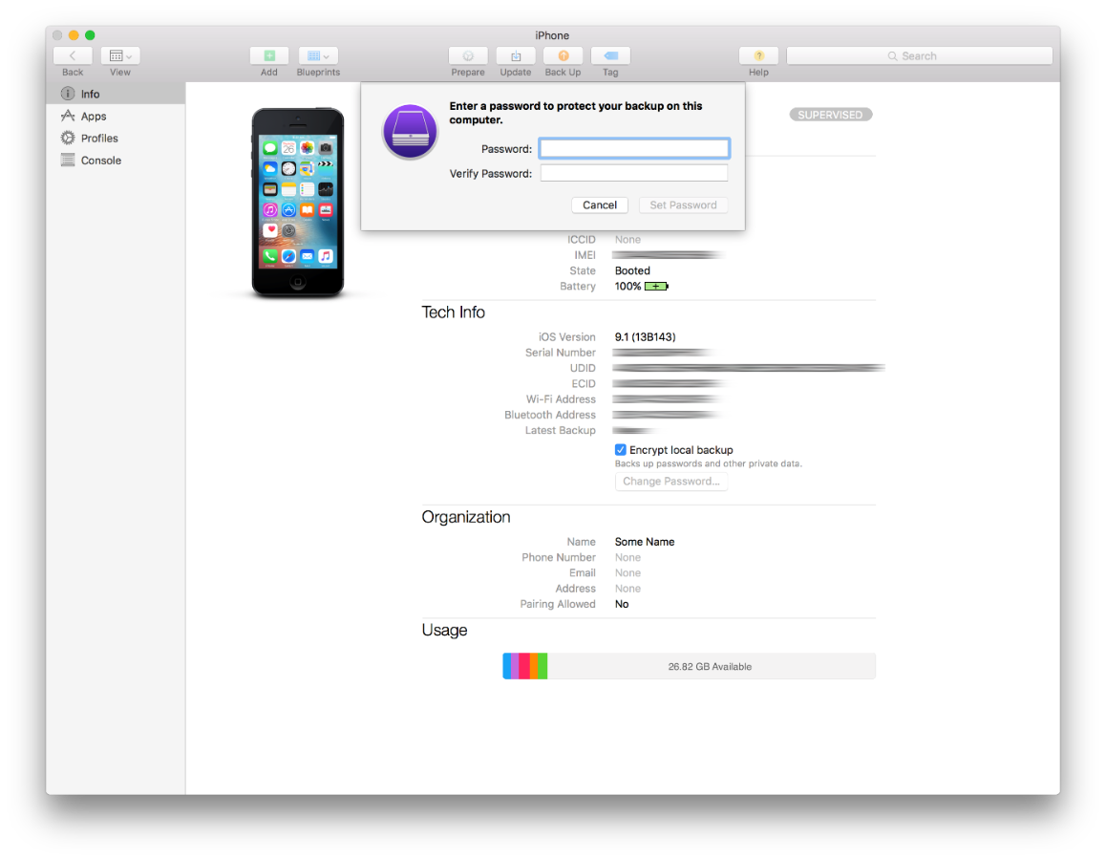Click the Back navigation arrow
The image size is (1106, 860).
(x=73, y=56)
